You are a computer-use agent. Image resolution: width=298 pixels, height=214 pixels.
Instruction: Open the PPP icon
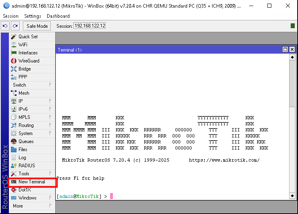[14, 77]
